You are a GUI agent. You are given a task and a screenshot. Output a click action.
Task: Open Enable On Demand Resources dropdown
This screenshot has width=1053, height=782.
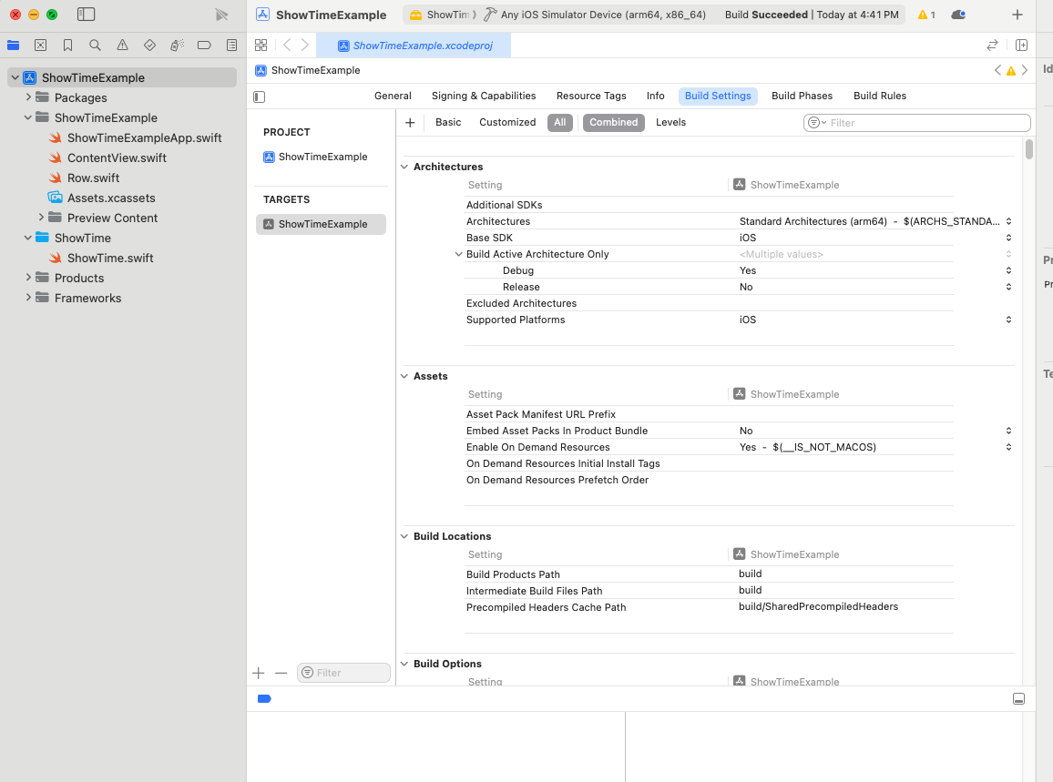(1008, 447)
